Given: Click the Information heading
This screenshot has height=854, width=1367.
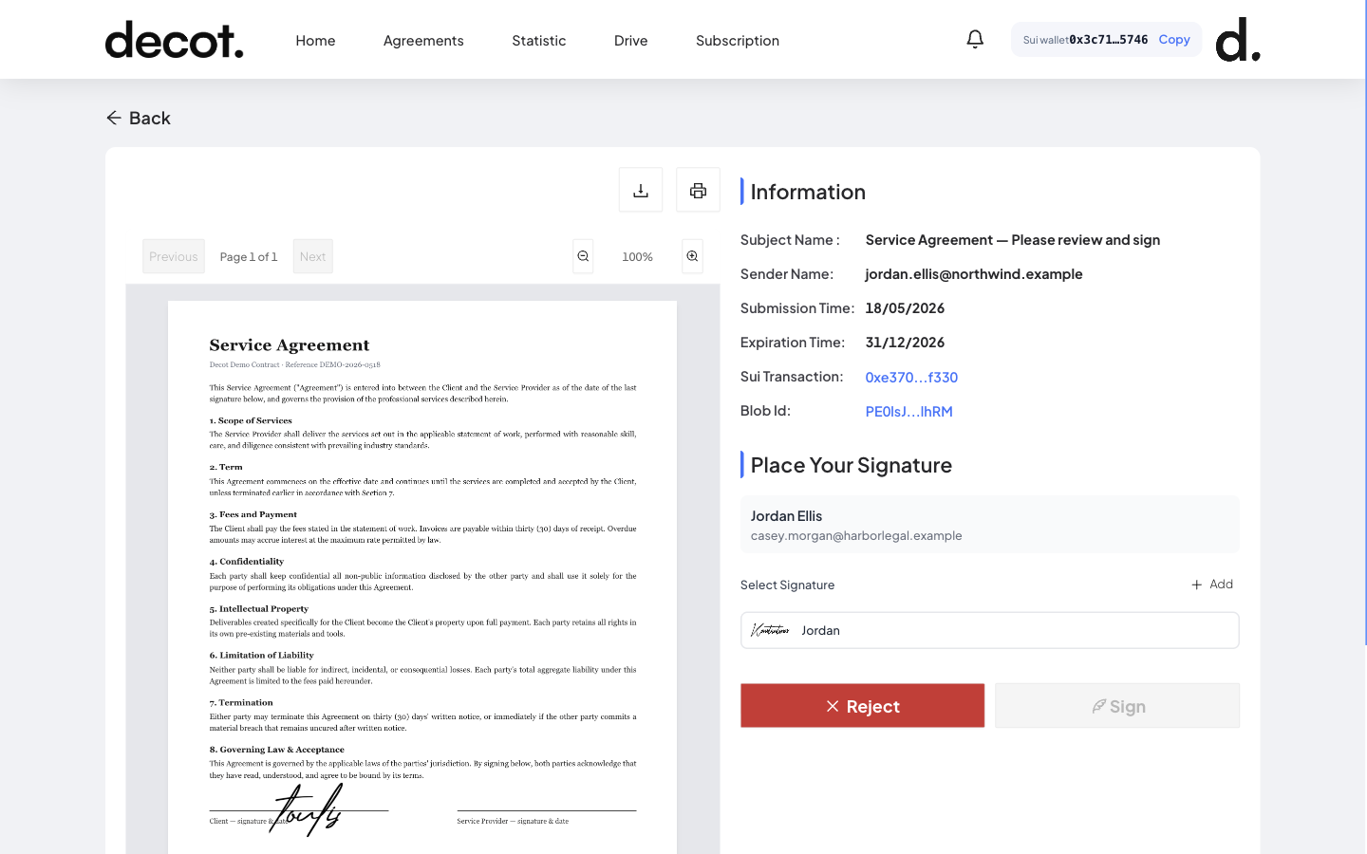Looking at the screenshot, I should (808, 192).
